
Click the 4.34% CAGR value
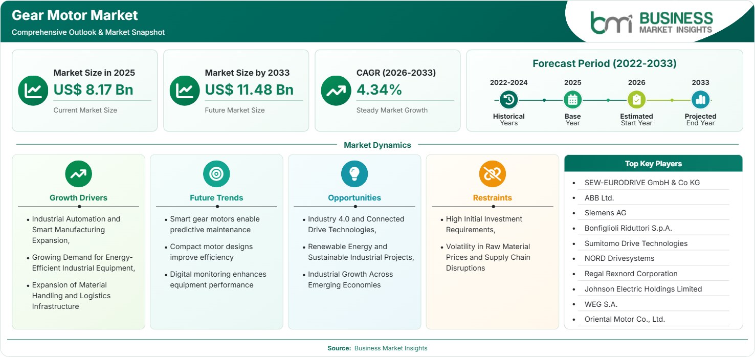(379, 90)
